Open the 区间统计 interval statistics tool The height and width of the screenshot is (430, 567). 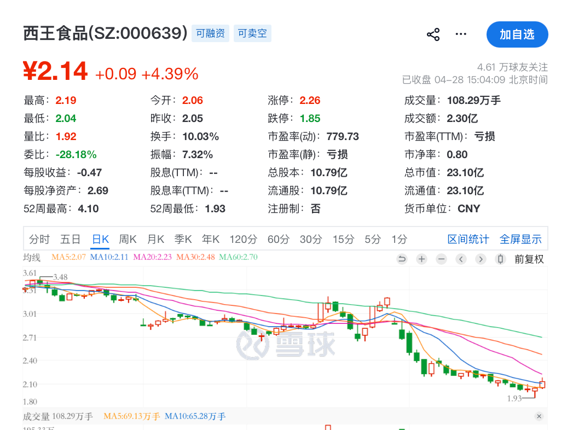tap(468, 239)
